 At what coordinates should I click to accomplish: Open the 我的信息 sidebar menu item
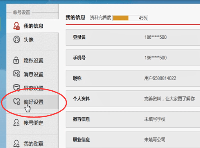point(33,26)
